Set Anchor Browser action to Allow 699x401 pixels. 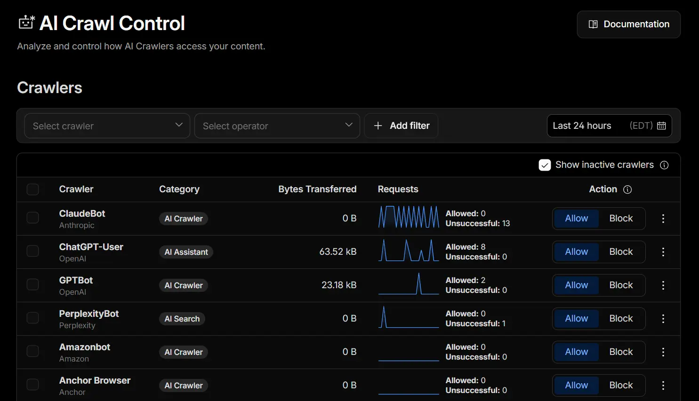coord(576,385)
